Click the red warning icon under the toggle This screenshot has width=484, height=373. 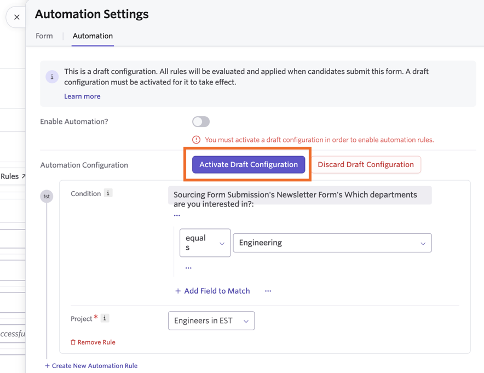(x=197, y=140)
